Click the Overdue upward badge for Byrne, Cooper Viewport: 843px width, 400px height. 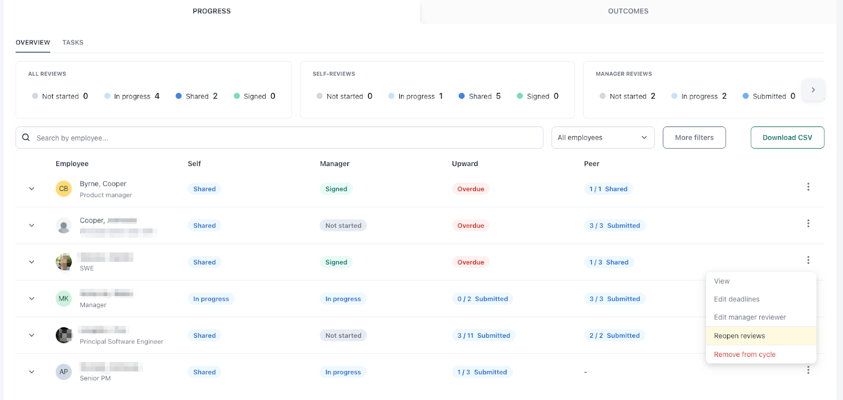[470, 189]
